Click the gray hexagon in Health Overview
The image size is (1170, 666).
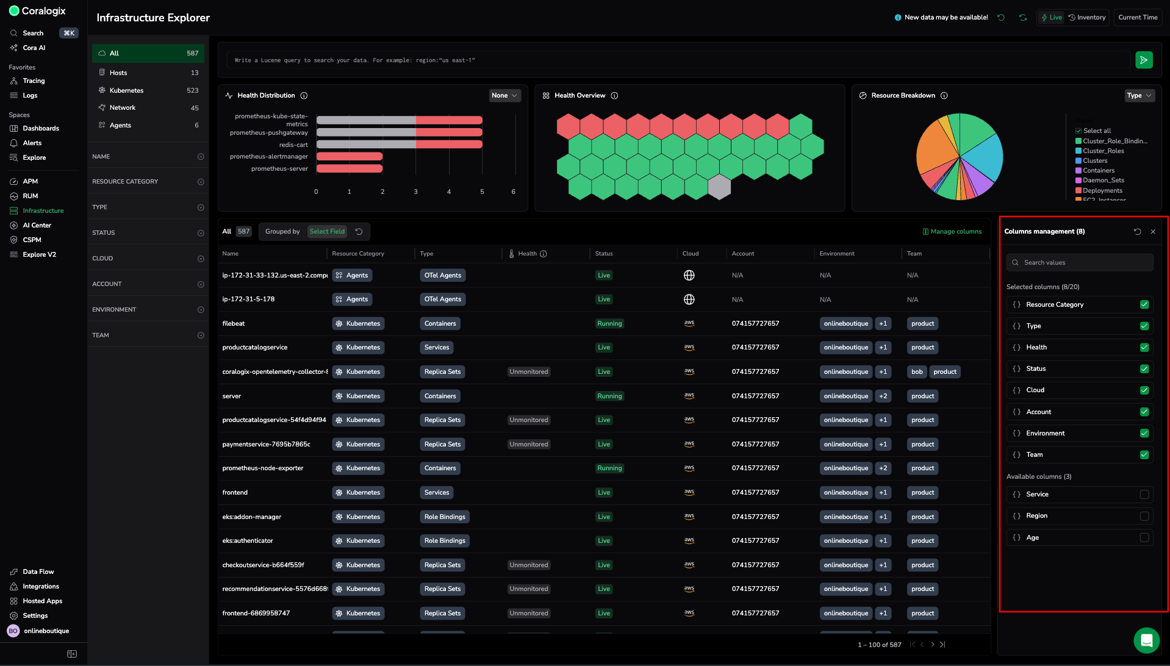(x=719, y=187)
